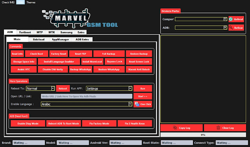Open the Utils menu
Image resolution: width=250 pixels, height=147 pixels.
(x=20, y=2)
